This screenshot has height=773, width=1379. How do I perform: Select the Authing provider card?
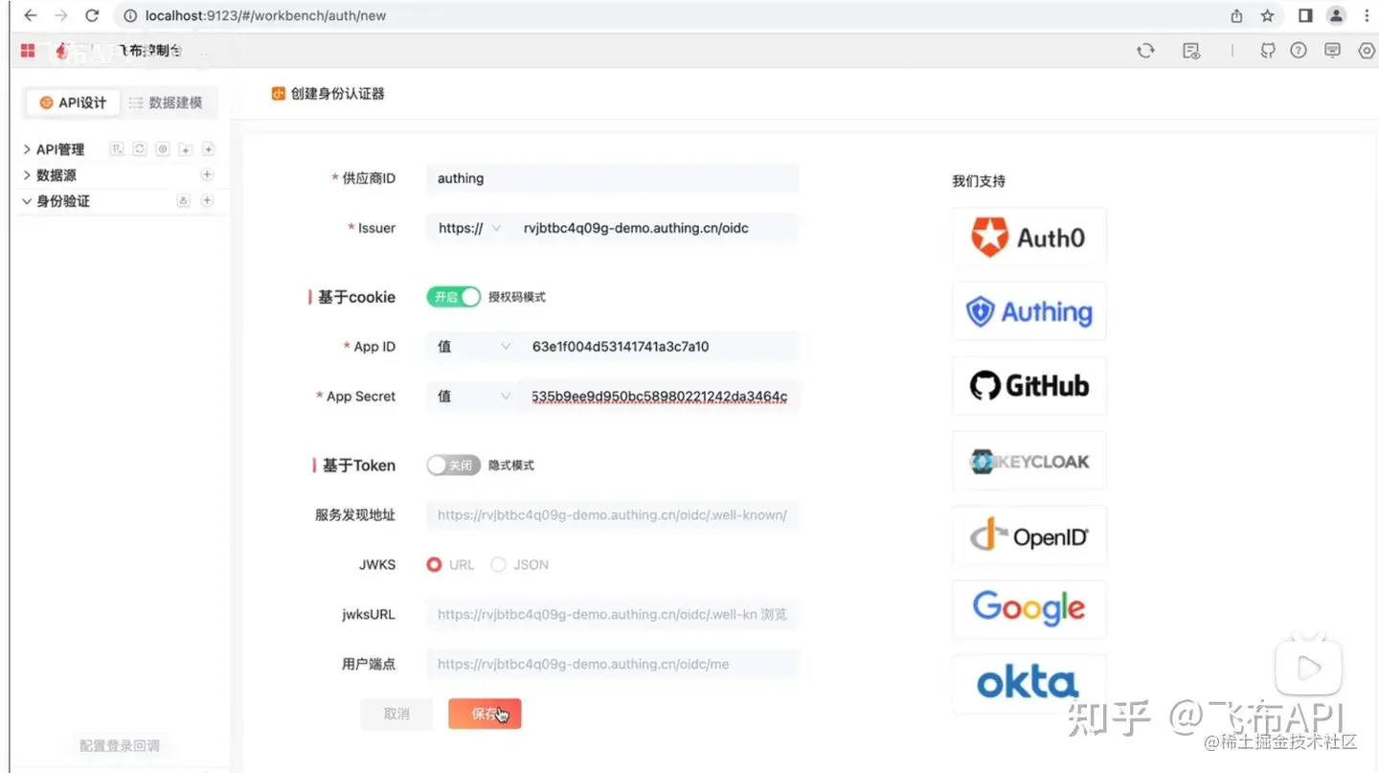coord(1029,311)
